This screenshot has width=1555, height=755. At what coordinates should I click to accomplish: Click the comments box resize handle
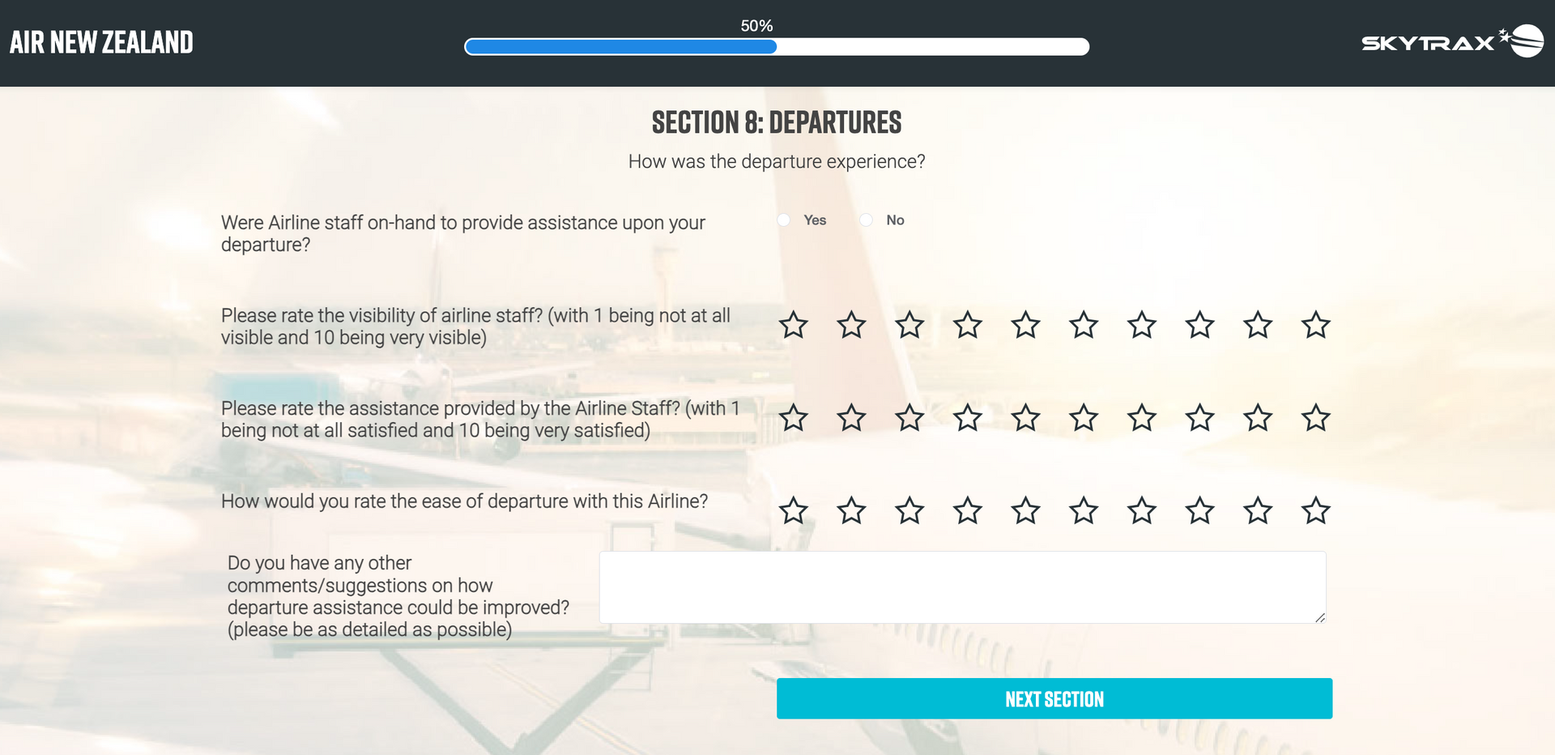coord(1320,617)
